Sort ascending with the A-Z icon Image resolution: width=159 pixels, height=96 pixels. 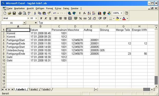click(89, 13)
